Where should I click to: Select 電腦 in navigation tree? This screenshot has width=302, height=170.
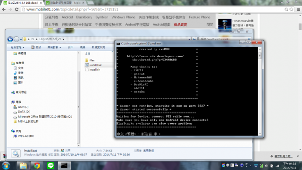point(18,102)
